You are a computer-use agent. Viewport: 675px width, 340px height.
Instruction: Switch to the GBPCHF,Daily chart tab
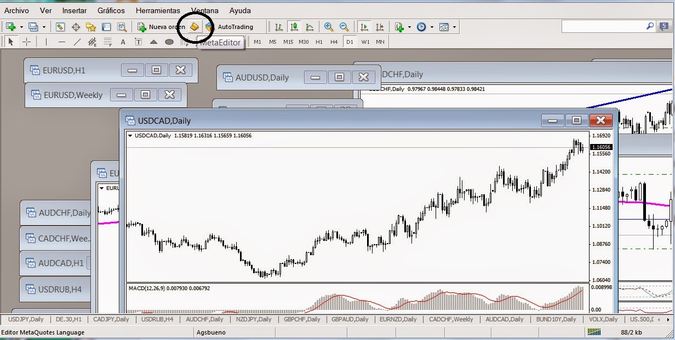click(x=302, y=319)
